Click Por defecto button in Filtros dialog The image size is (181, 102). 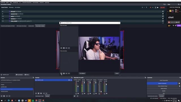82,73
